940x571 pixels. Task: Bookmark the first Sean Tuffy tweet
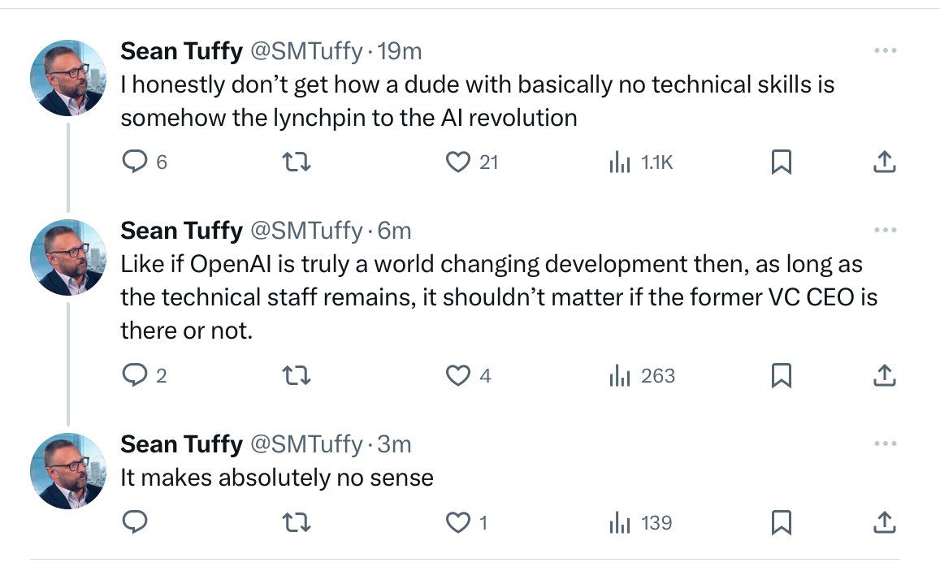pos(781,162)
